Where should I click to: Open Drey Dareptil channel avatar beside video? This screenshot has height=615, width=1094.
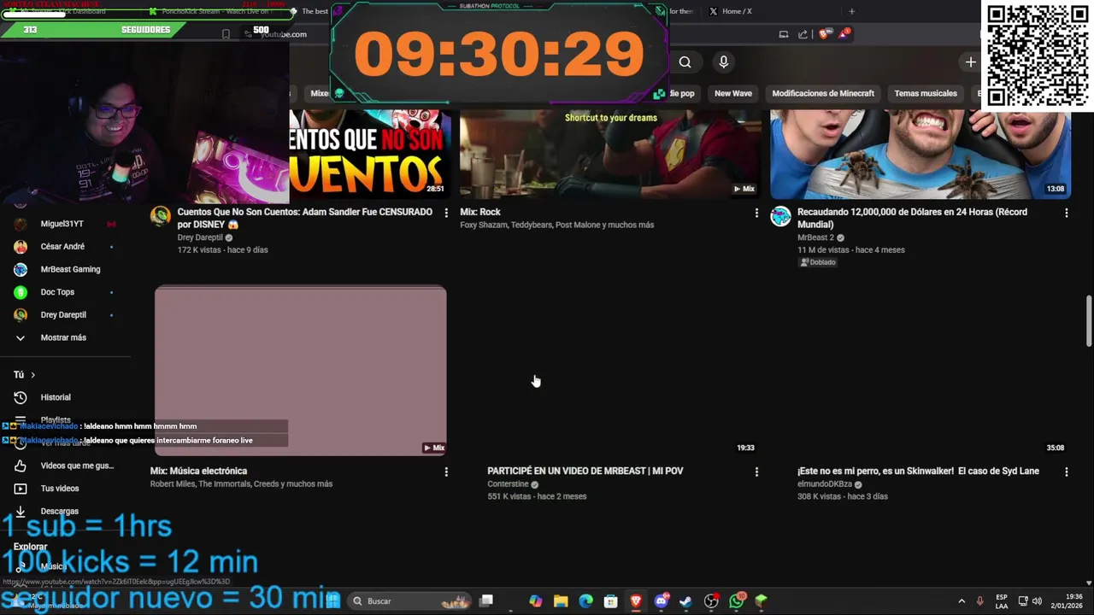point(161,215)
